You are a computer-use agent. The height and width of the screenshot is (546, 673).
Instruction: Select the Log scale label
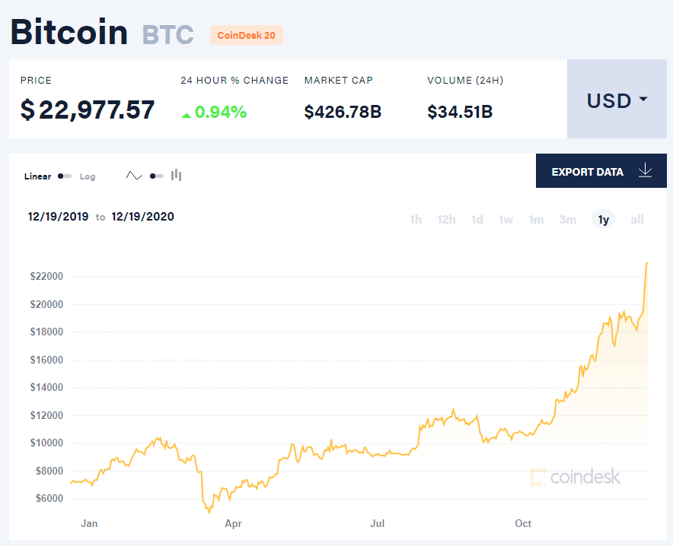(88, 176)
